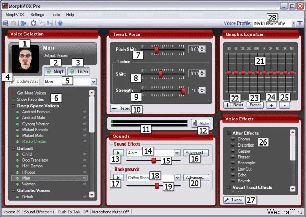Open the Settings menu
The width and height of the screenshot is (306, 217).
click(37, 15)
